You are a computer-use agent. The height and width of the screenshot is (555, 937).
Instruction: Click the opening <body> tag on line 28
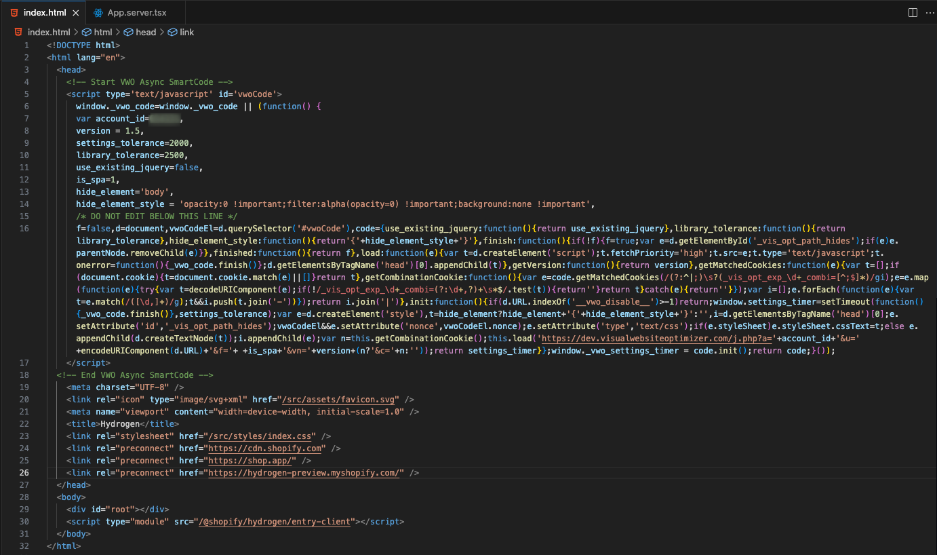tap(71, 497)
